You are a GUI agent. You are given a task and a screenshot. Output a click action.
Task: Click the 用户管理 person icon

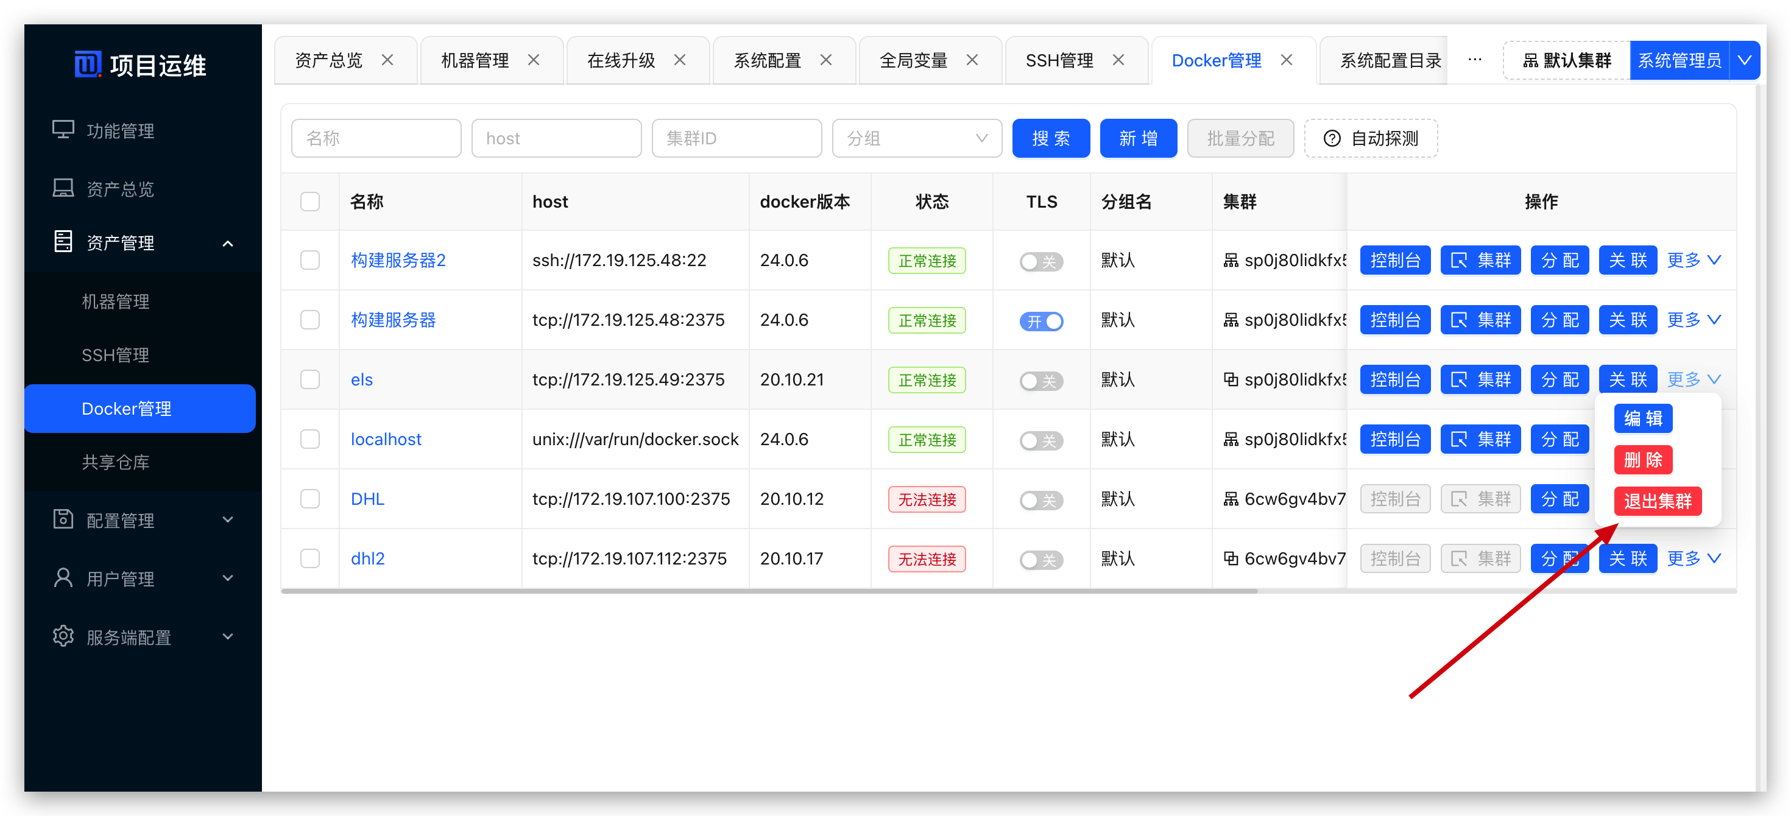(x=63, y=578)
